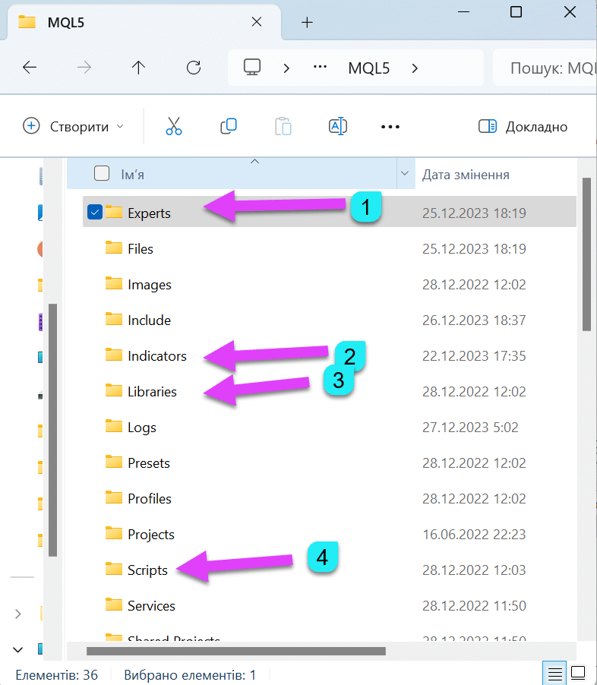
Task: Expand the chevron after MQL5 in address bar
Action: click(x=415, y=68)
